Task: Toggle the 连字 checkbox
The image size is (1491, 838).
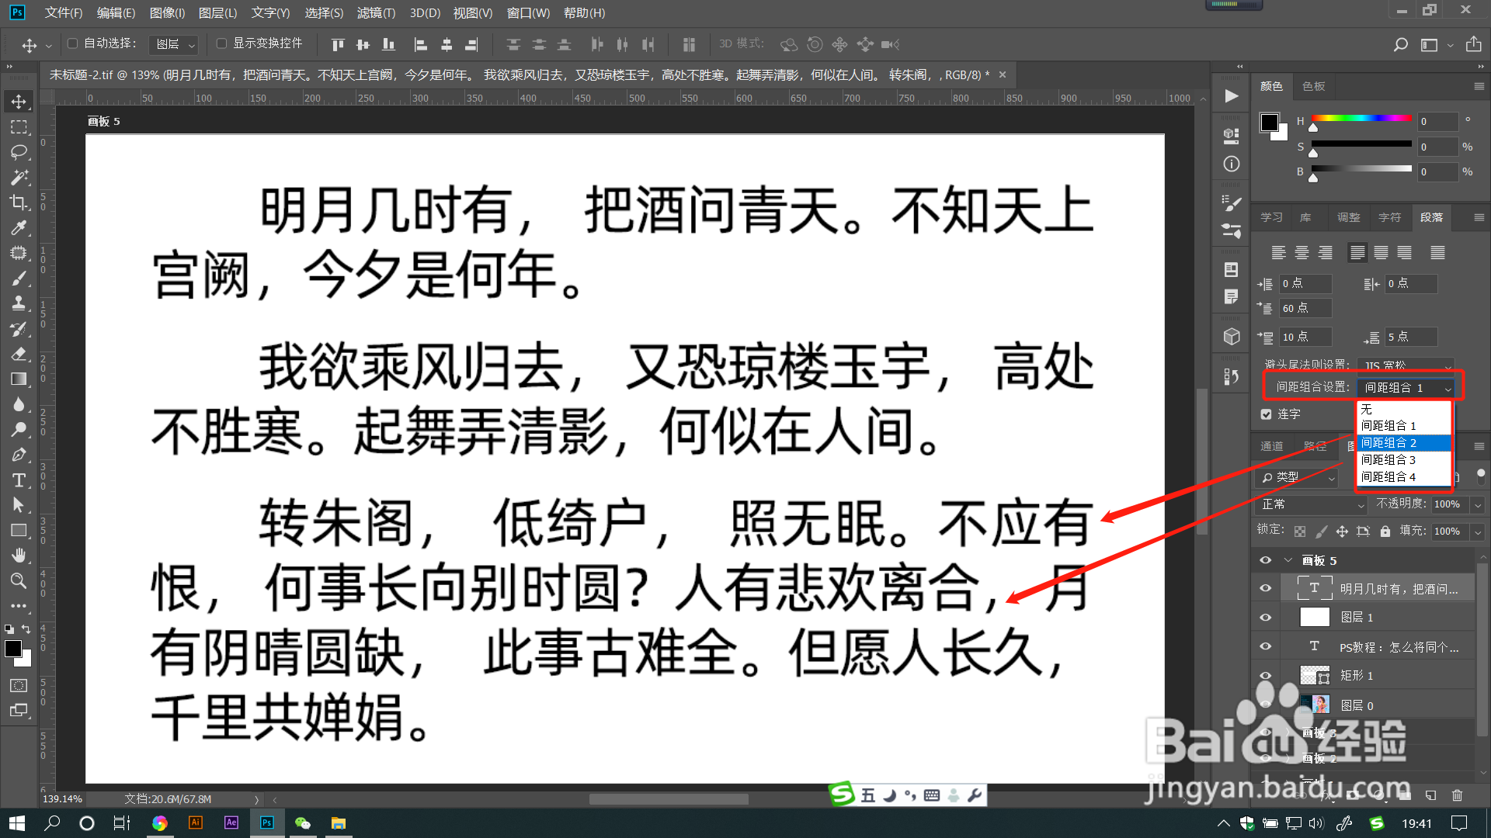Action: (x=1267, y=414)
